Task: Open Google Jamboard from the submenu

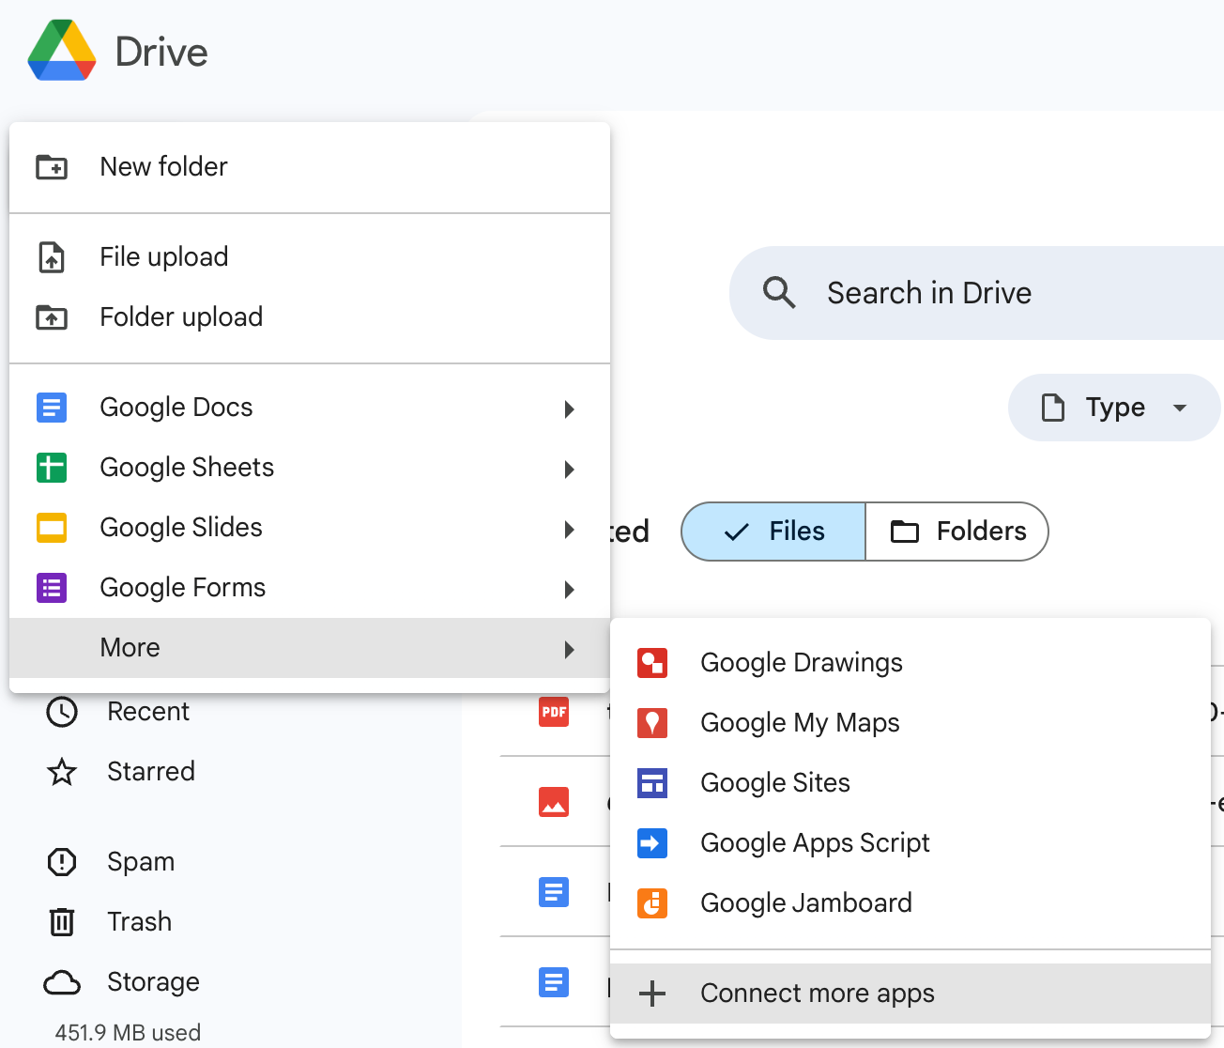Action: [x=804, y=903]
